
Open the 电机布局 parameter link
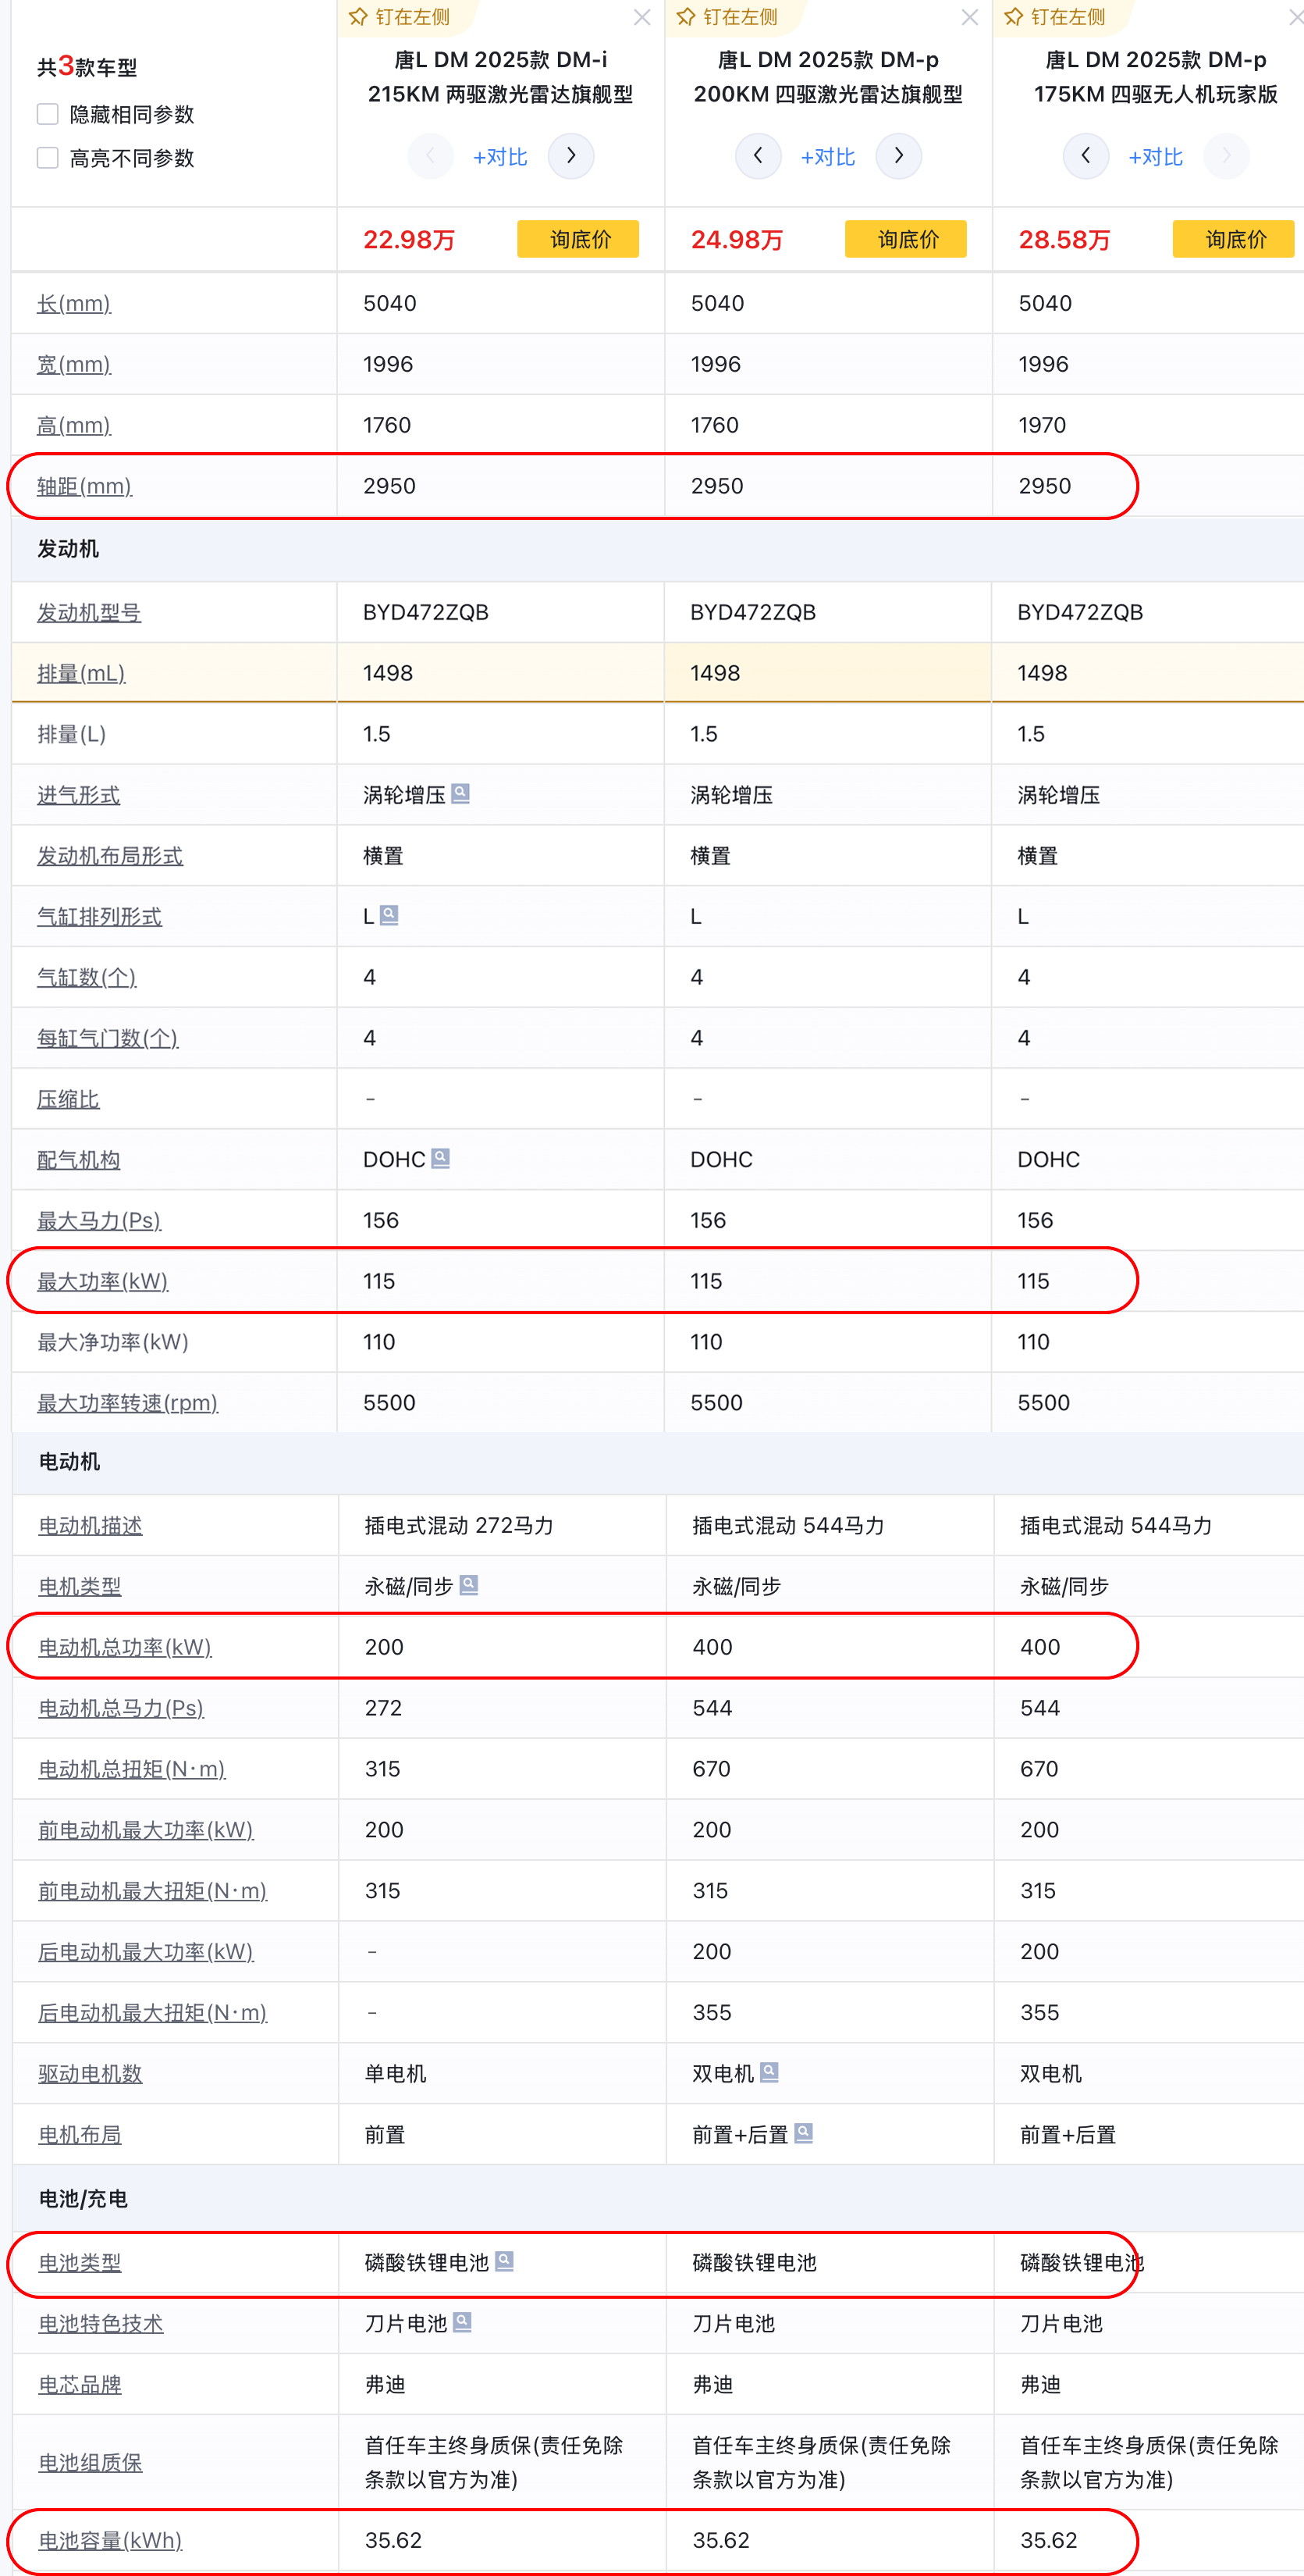tap(80, 2135)
